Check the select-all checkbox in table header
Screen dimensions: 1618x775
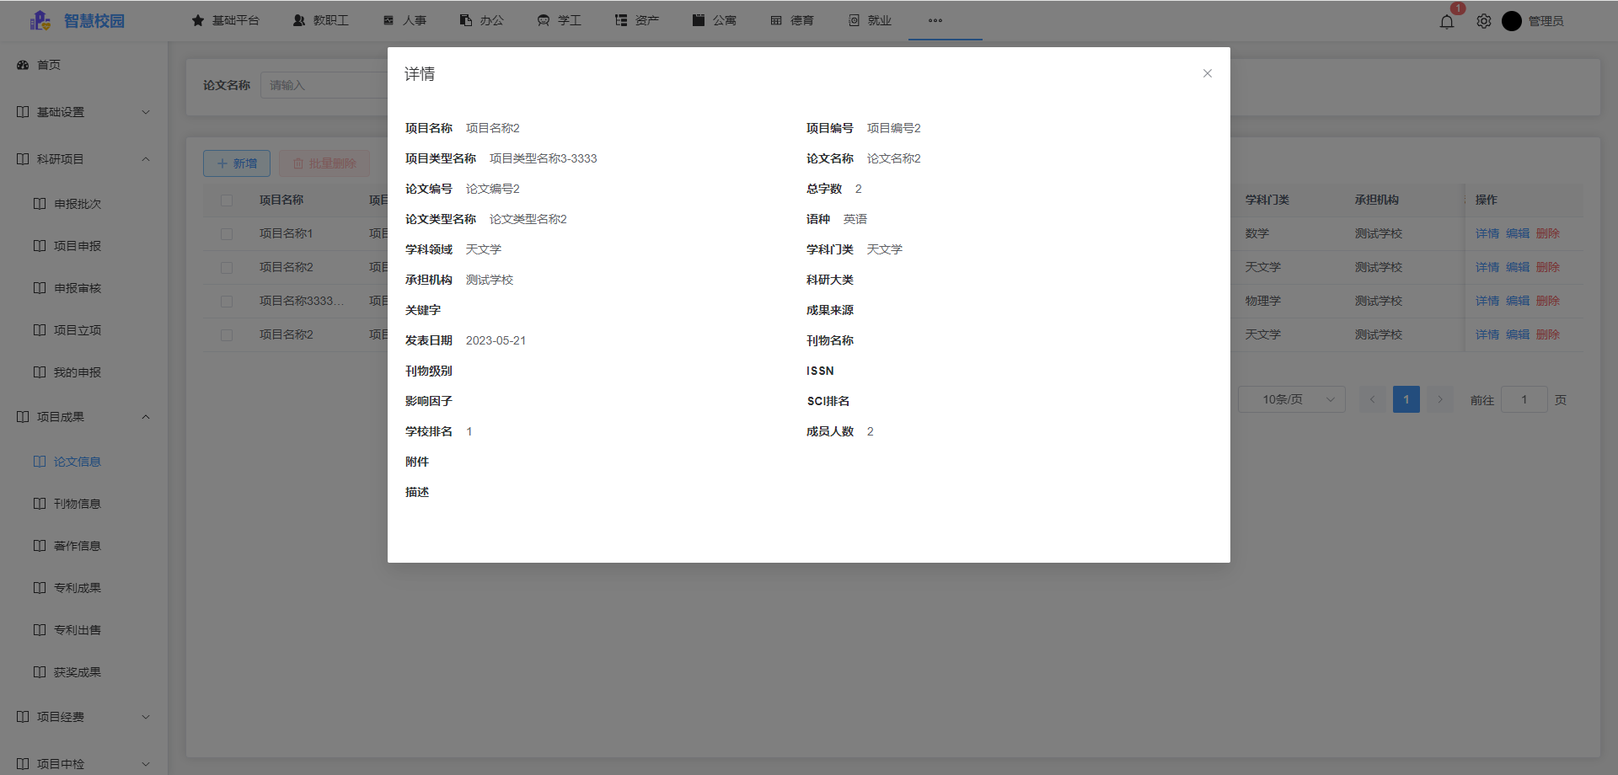click(x=226, y=200)
